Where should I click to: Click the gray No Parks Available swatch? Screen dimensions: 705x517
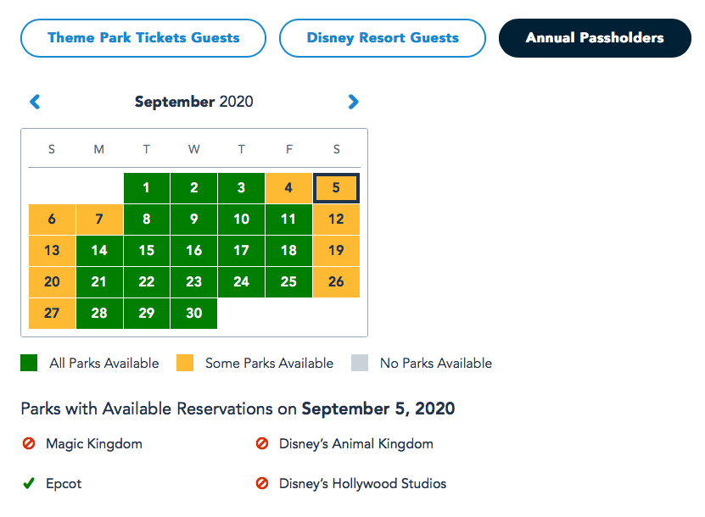pos(360,364)
